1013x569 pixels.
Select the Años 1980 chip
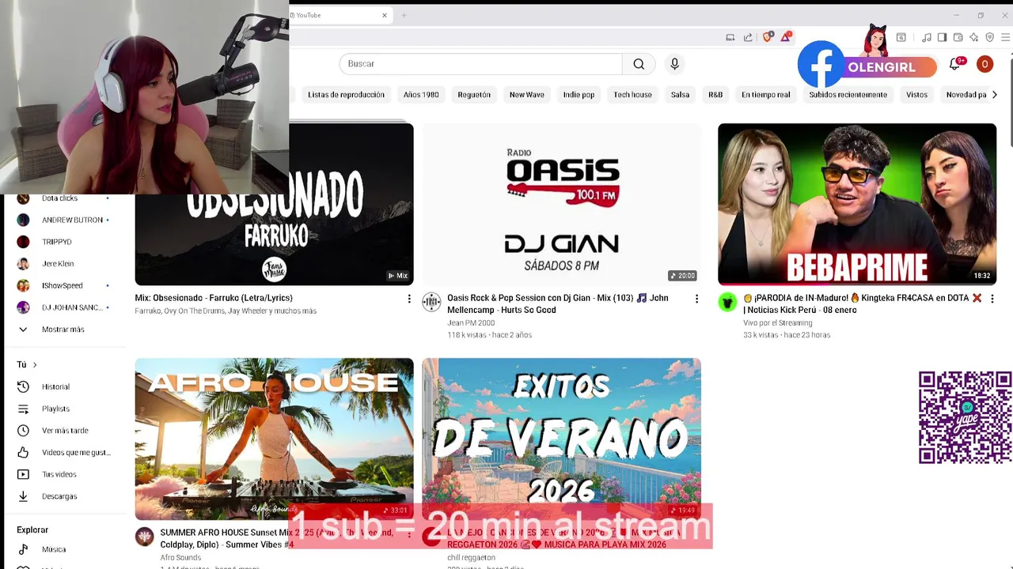(421, 95)
